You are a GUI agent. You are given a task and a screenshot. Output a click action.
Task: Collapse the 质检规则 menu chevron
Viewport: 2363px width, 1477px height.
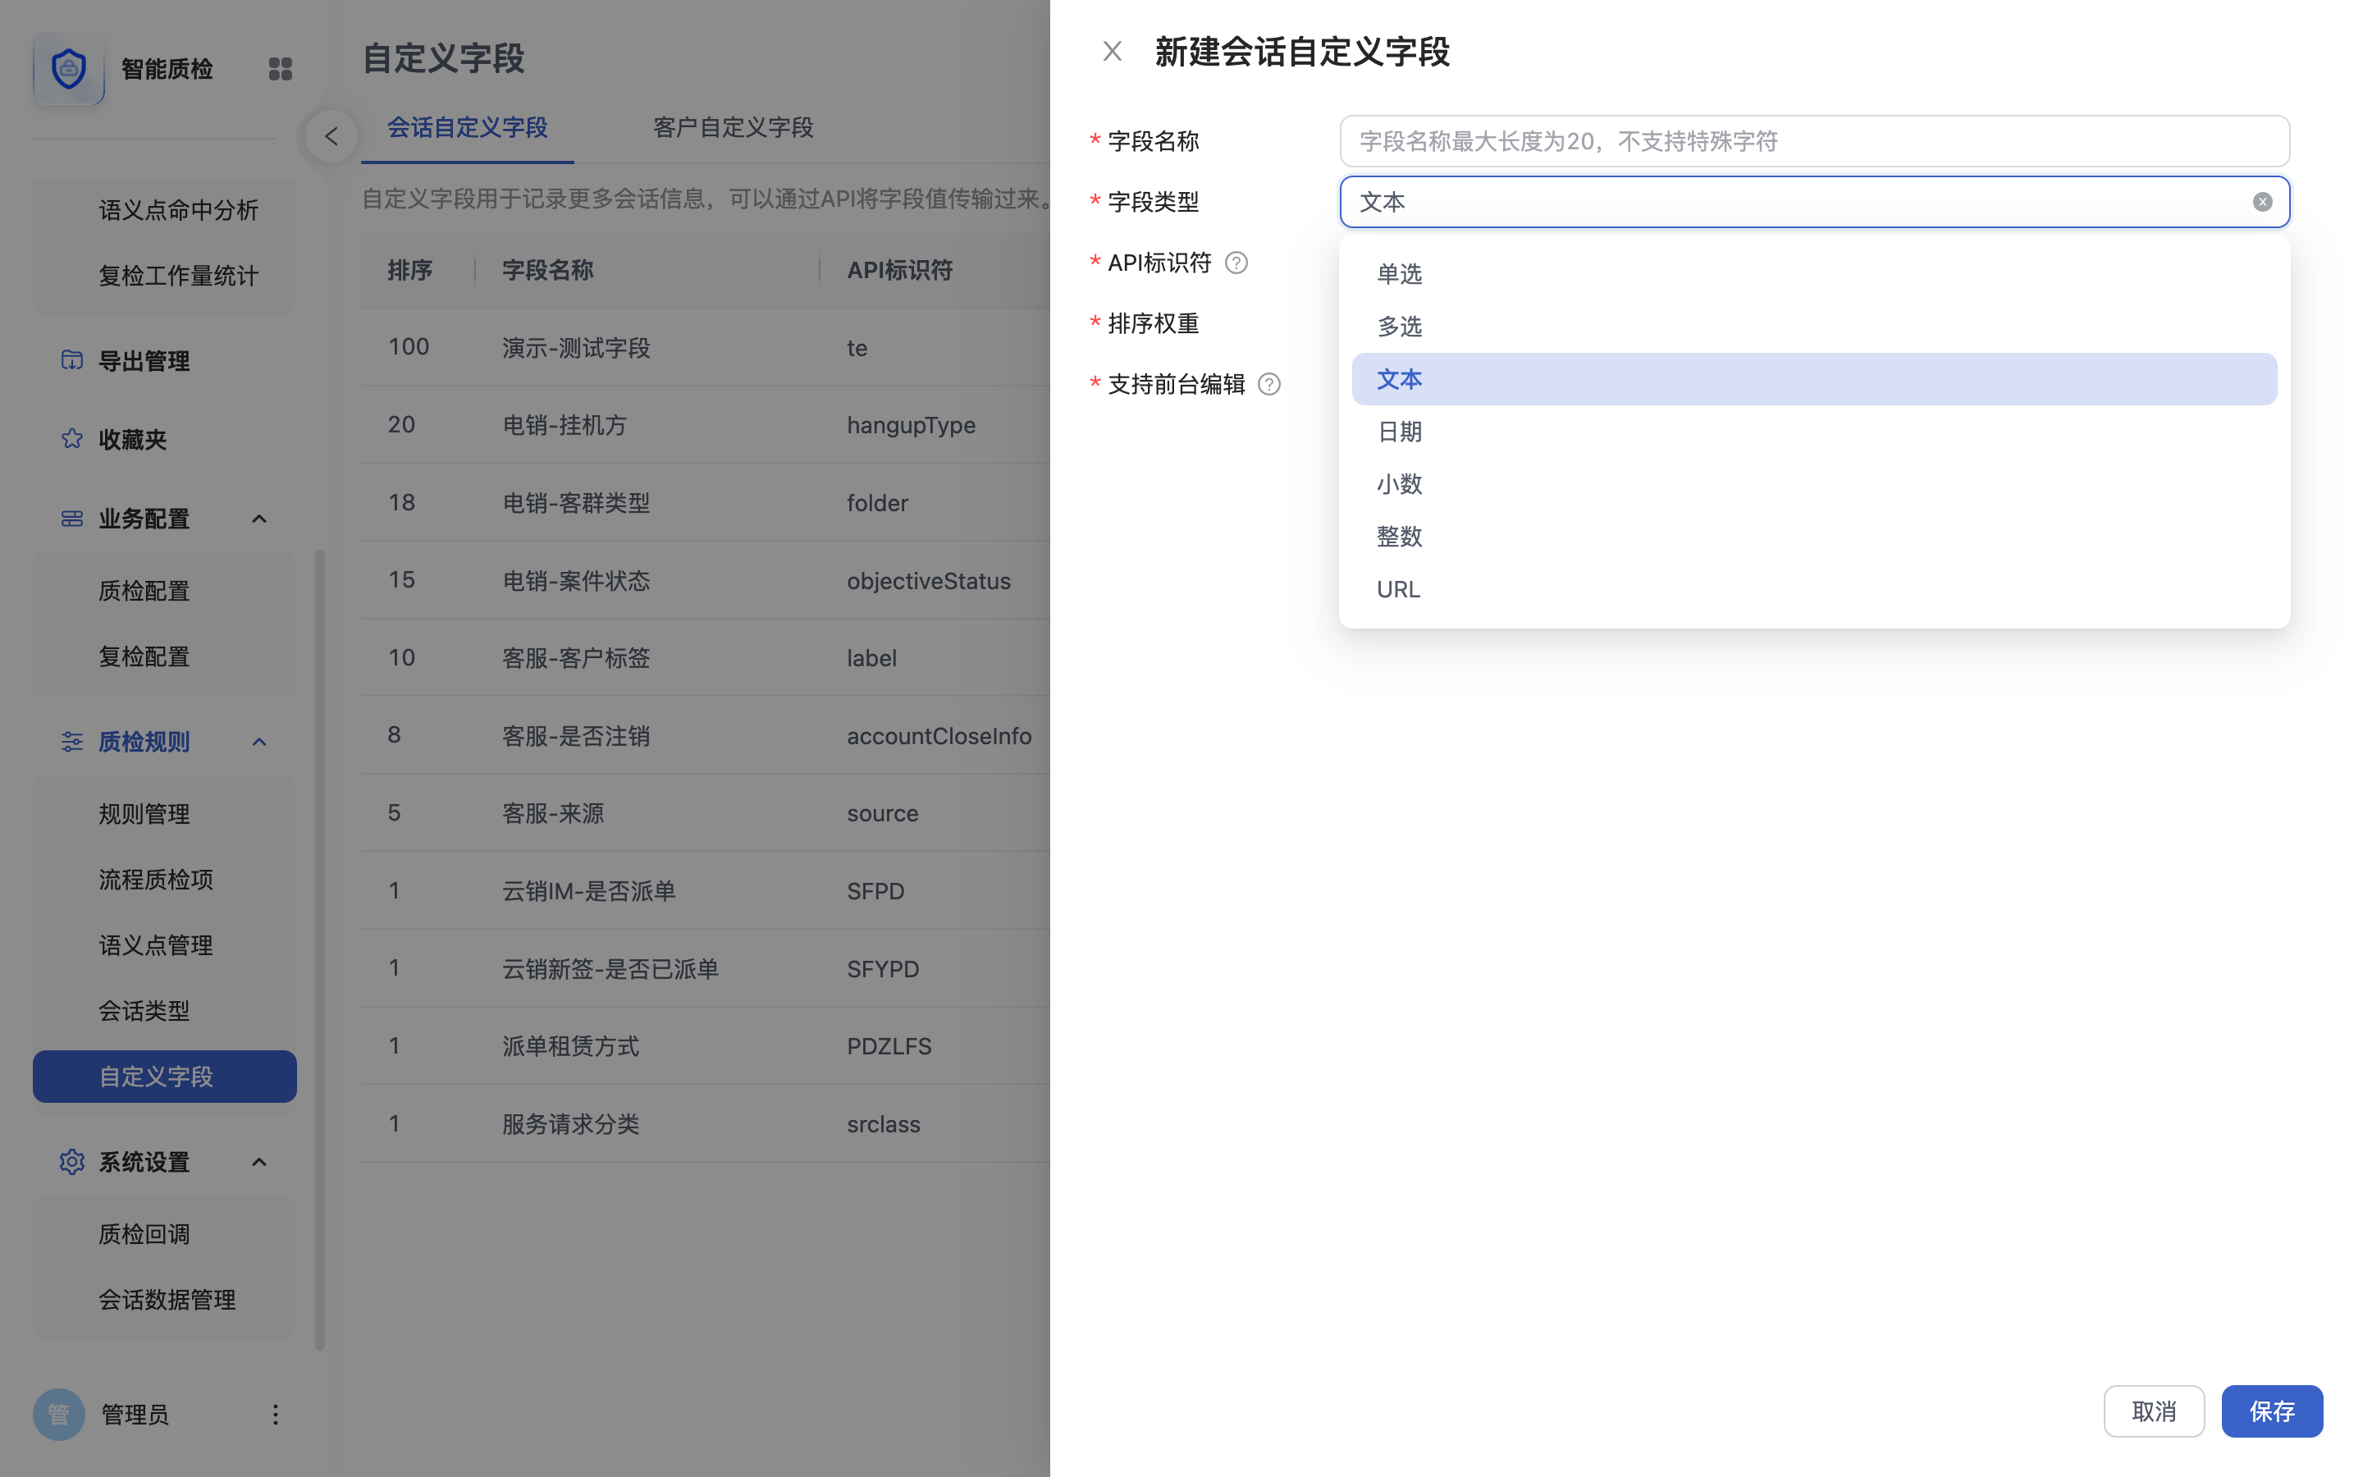[x=258, y=742]
